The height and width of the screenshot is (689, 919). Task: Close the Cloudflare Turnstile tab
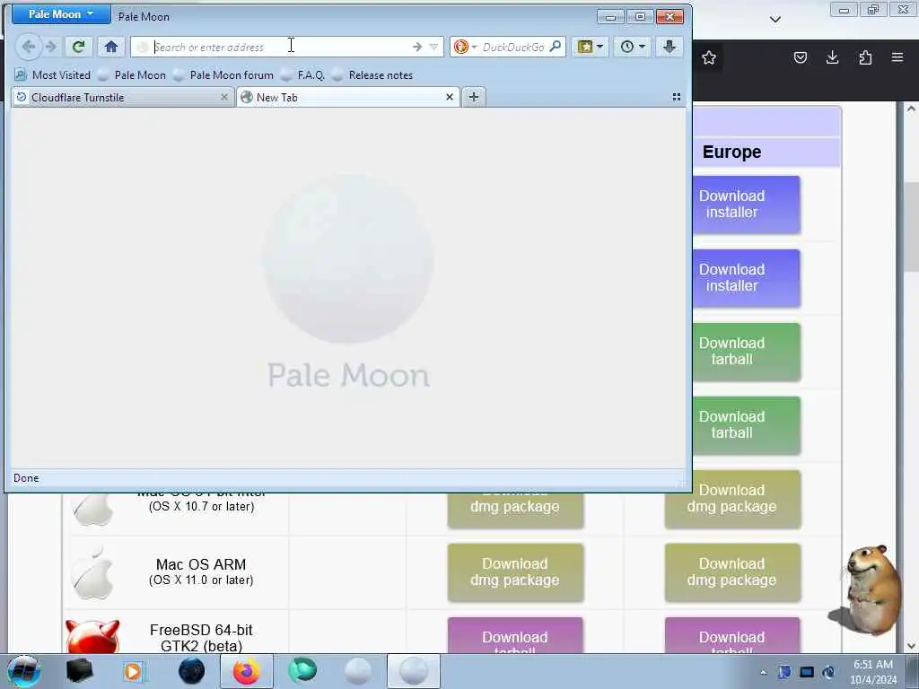pos(223,97)
